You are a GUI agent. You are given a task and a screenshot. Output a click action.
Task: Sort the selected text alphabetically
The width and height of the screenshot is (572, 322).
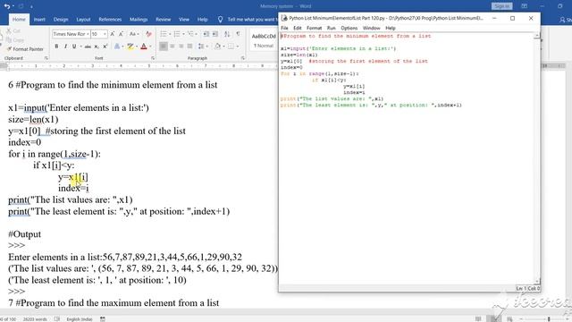[227, 34]
